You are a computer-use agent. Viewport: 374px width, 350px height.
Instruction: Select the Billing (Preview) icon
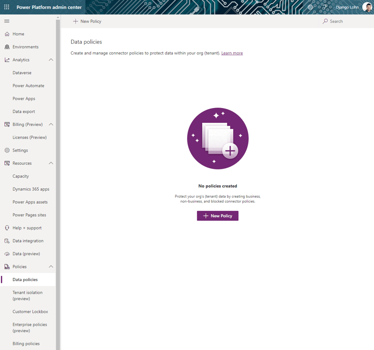tap(7, 124)
